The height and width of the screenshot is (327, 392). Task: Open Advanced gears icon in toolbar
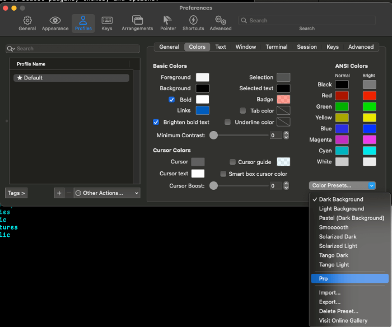221,20
